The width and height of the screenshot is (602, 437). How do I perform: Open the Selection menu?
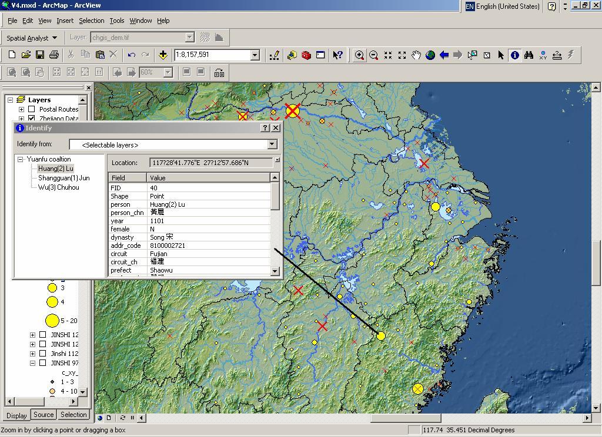pos(91,21)
